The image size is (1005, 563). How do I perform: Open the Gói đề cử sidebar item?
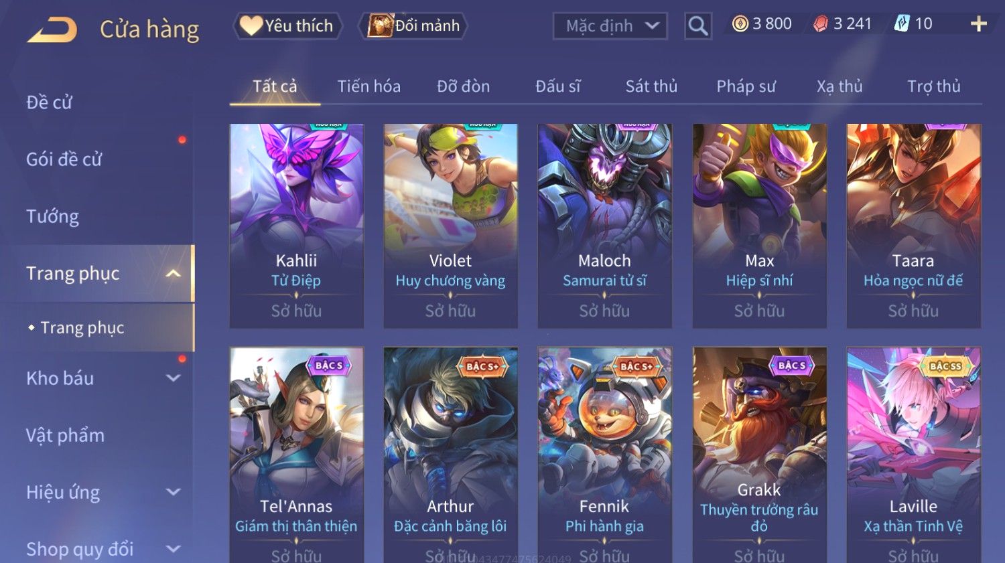64,159
